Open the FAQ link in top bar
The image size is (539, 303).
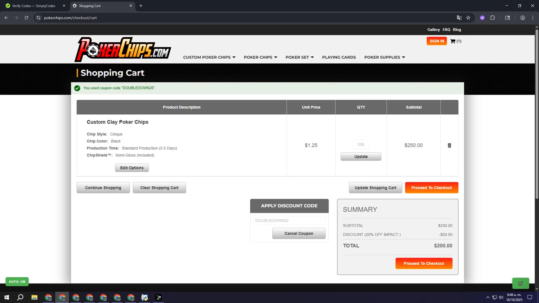tap(446, 30)
